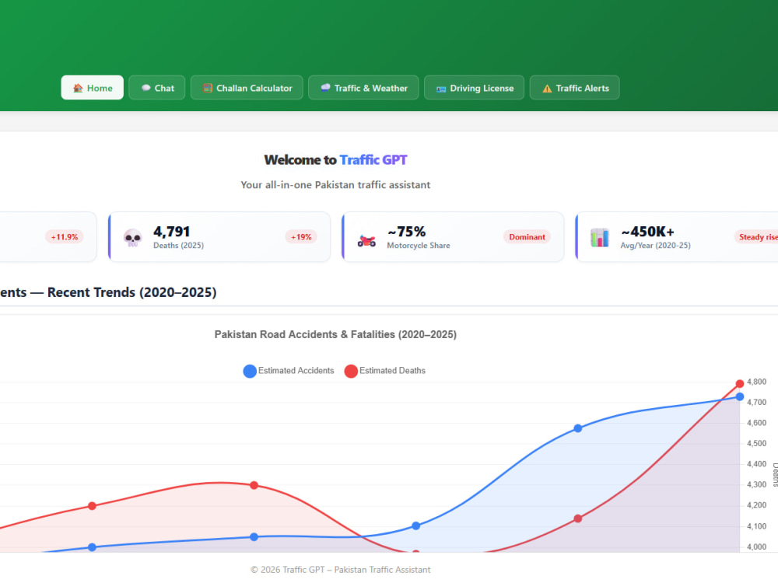Screen dimensions: 778x583
Task: Click the Dominant badge
Action: pos(527,237)
